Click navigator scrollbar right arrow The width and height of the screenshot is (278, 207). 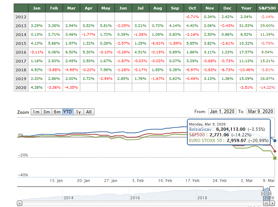pos(272,203)
